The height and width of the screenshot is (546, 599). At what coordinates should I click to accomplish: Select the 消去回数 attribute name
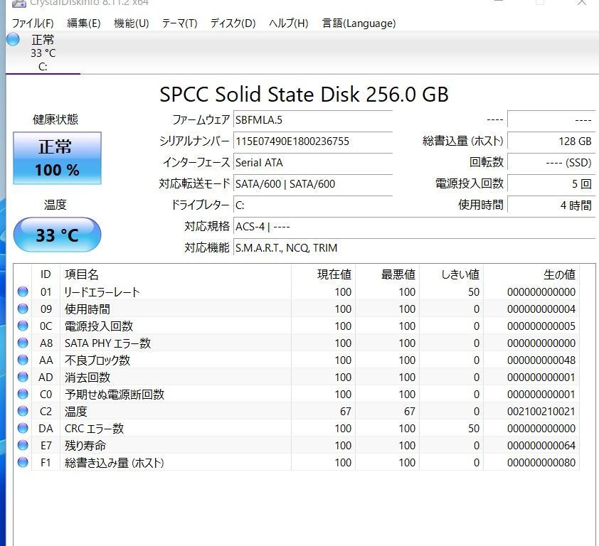[x=88, y=378]
